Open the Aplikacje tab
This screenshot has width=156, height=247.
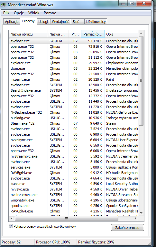pyautogui.click(x=12, y=22)
